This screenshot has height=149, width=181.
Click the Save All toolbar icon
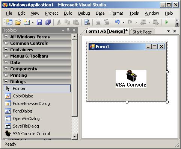tap(48, 22)
